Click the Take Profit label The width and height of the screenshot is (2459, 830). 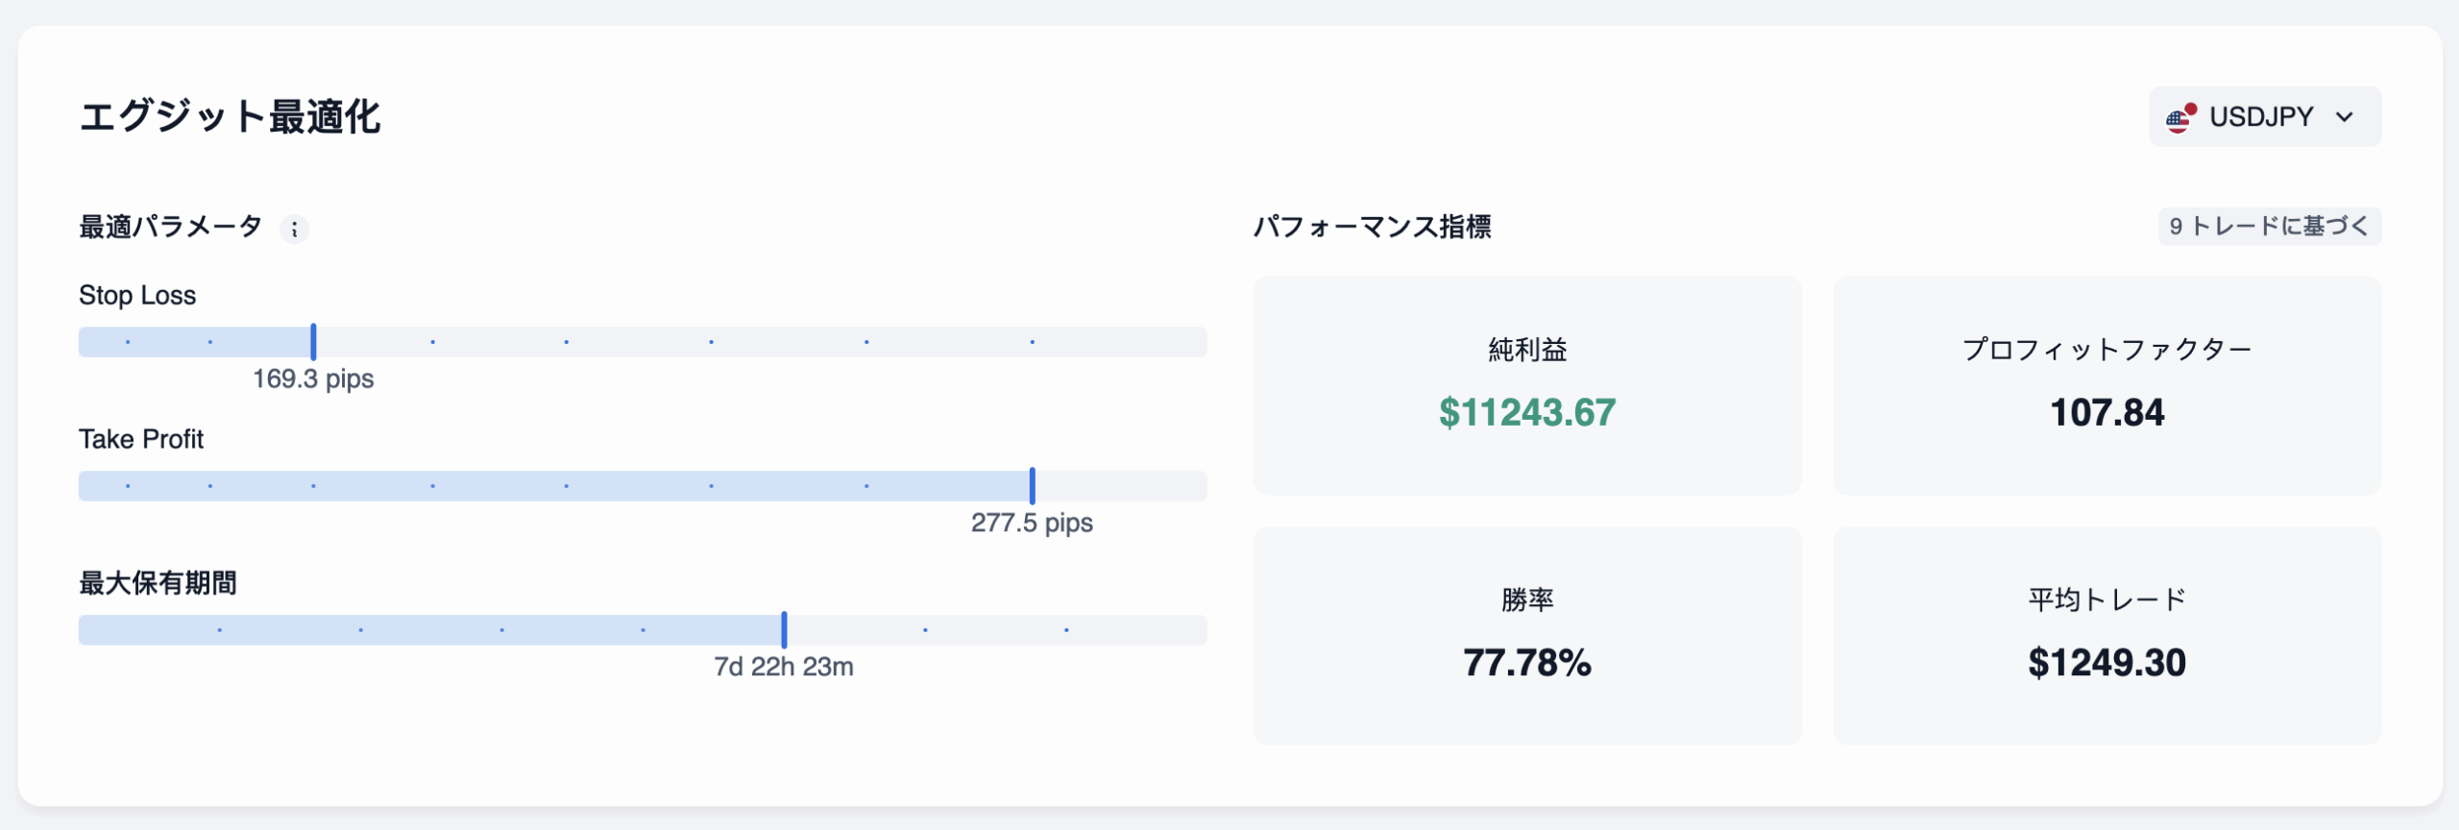141,440
